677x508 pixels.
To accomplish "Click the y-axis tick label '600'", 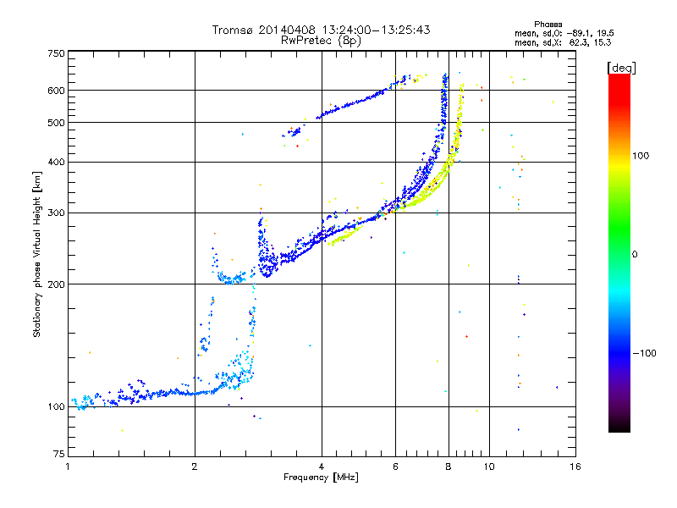I will click(56, 91).
